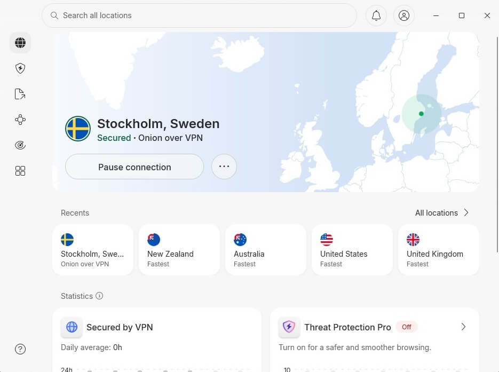Open Dark Web Monitor radar icon
Image resolution: width=499 pixels, height=372 pixels.
(x=20, y=145)
